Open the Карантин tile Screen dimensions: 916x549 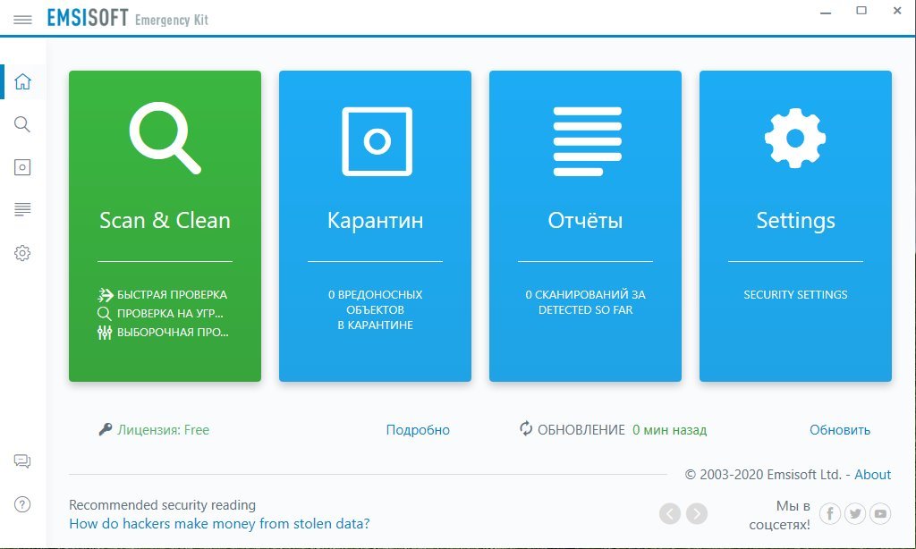coord(375,226)
